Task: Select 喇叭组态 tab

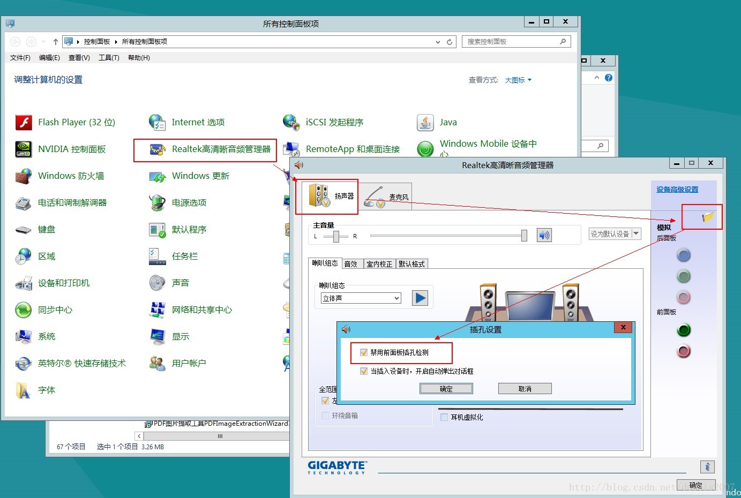Action: click(x=325, y=263)
